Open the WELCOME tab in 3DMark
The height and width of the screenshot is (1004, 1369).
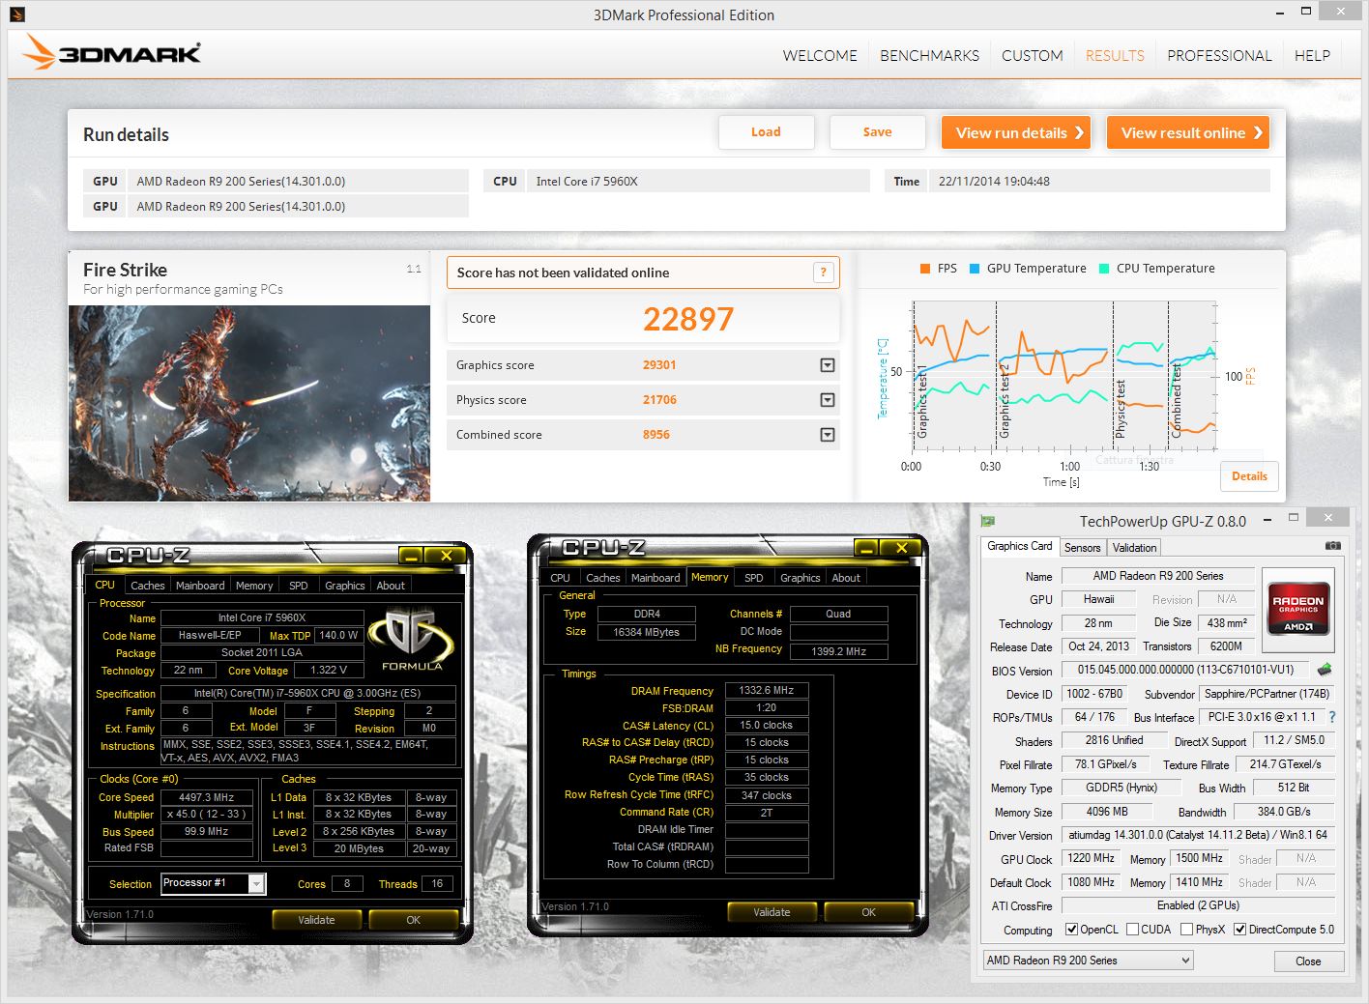click(820, 55)
